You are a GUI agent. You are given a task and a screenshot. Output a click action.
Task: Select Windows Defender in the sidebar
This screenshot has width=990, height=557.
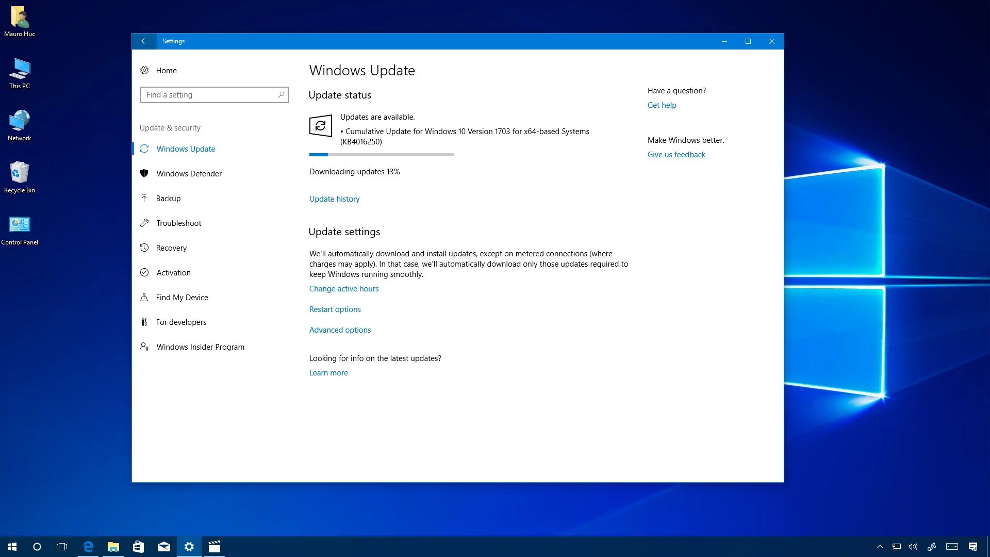[x=189, y=173]
